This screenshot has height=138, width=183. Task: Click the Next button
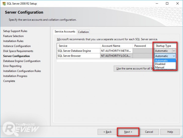click(128, 132)
